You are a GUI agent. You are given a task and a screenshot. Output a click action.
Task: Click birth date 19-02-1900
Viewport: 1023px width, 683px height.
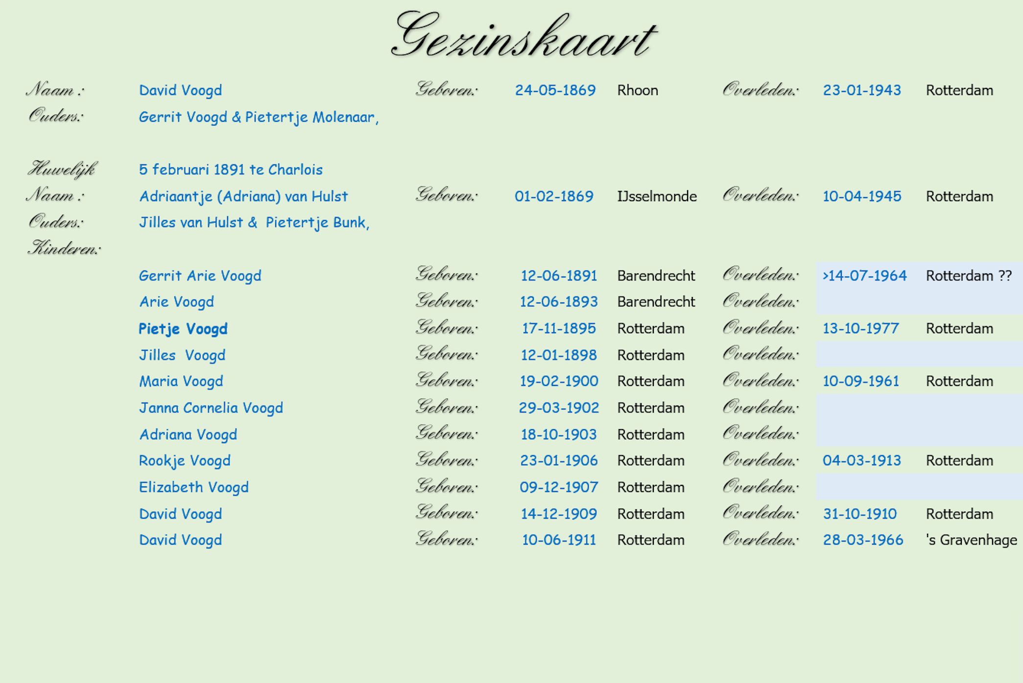pos(559,381)
